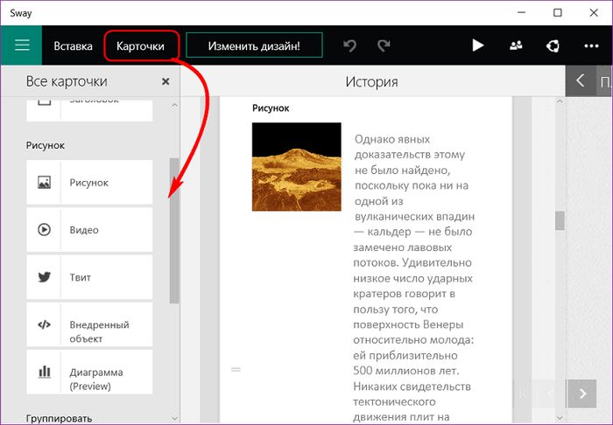Add a Диаграмма (Preview) card
Viewport: 613px width, 425px height.
pos(89,372)
